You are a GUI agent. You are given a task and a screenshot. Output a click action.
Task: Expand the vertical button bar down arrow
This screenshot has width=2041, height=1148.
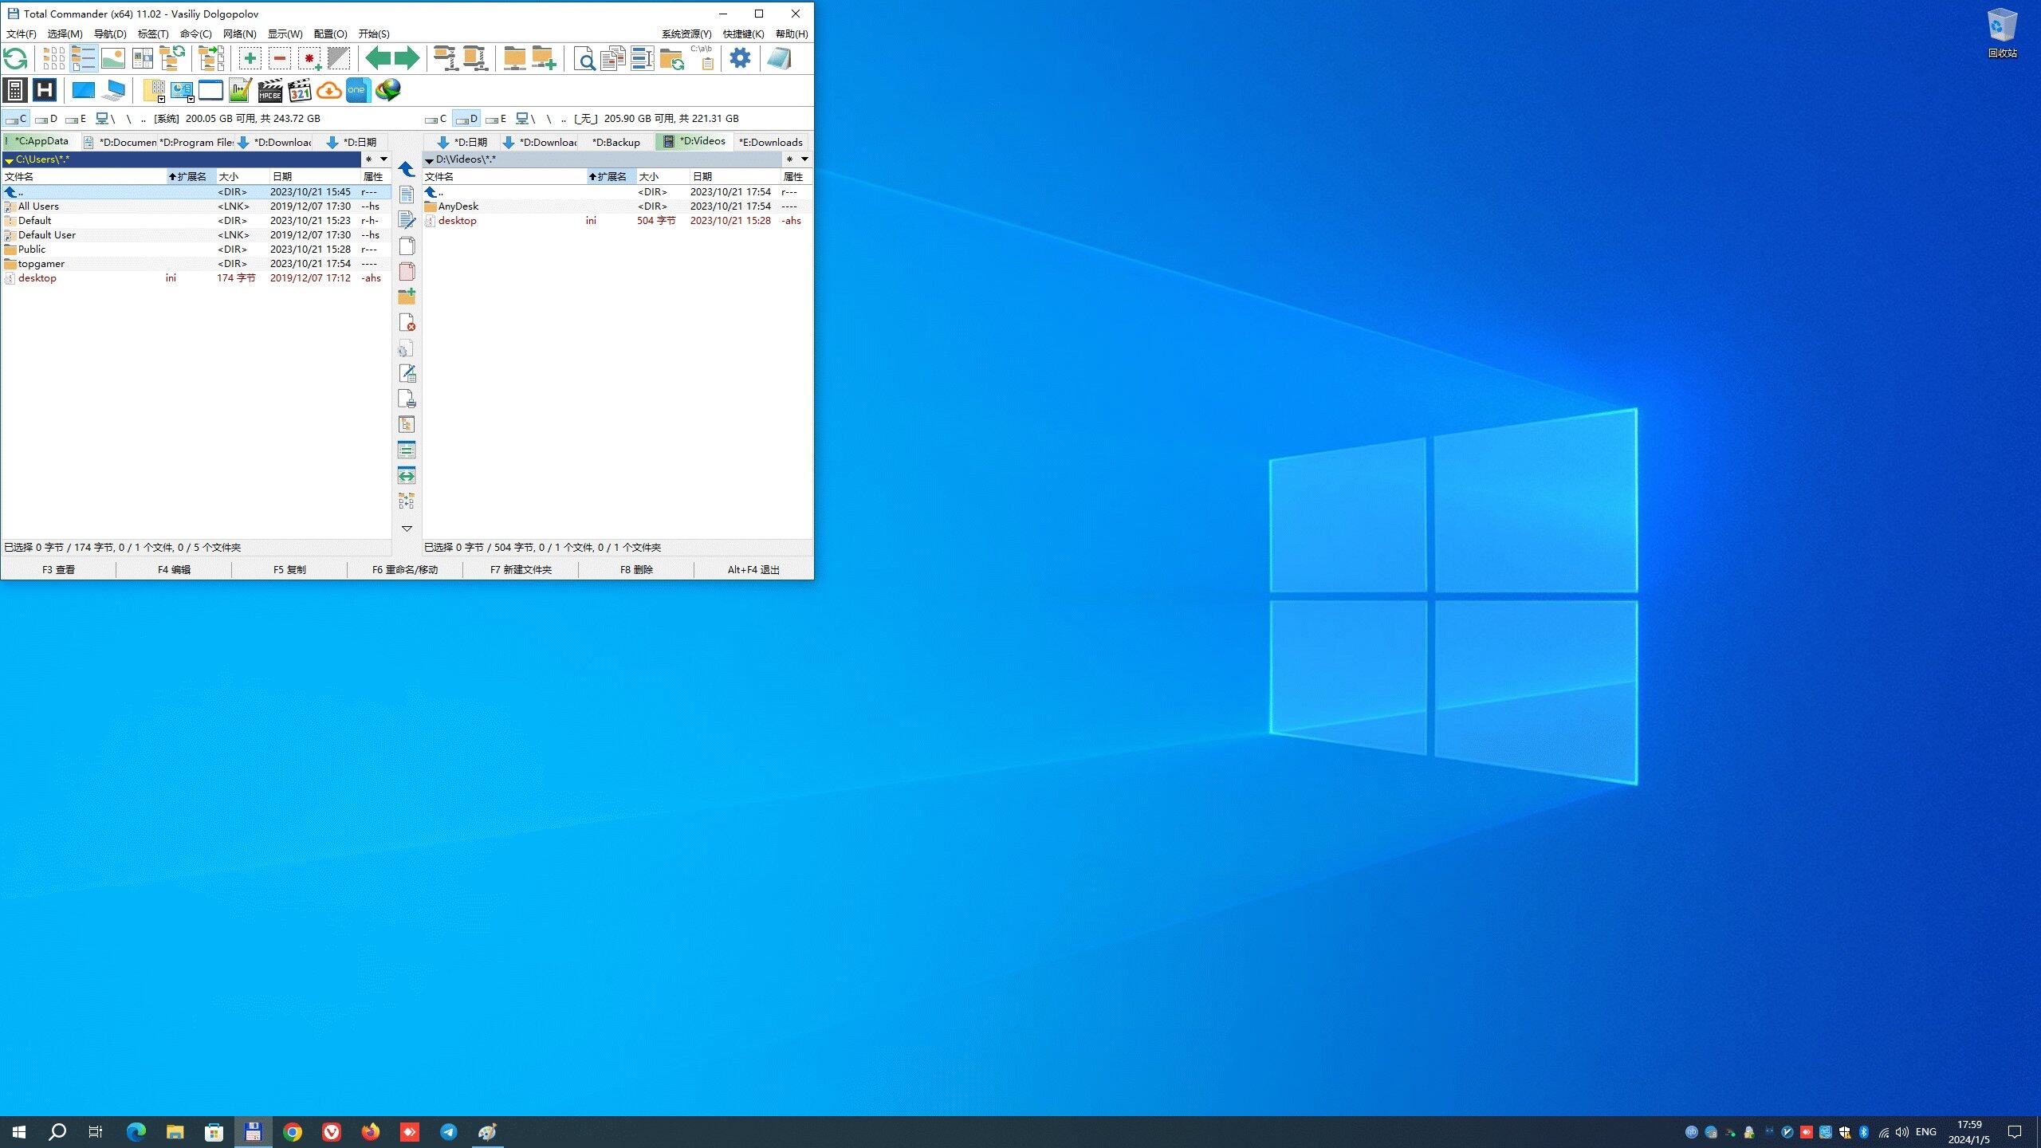click(407, 528)
